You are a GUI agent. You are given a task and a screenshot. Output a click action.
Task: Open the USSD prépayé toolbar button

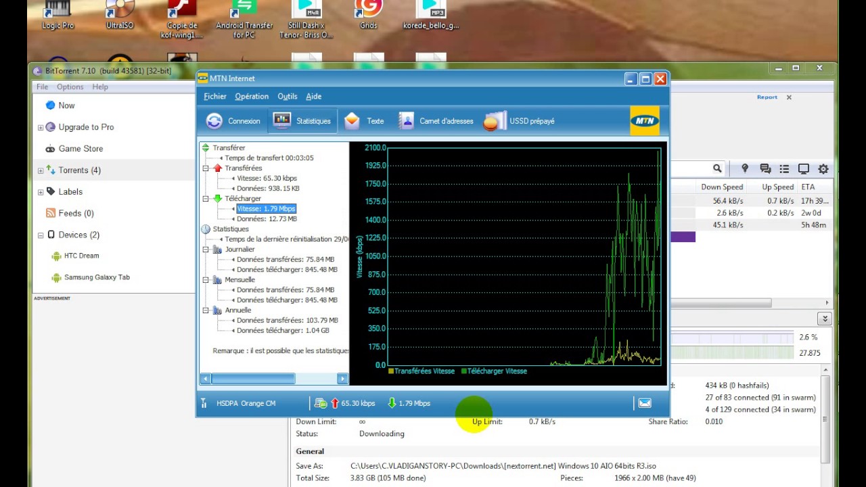(x=520, y=121)
